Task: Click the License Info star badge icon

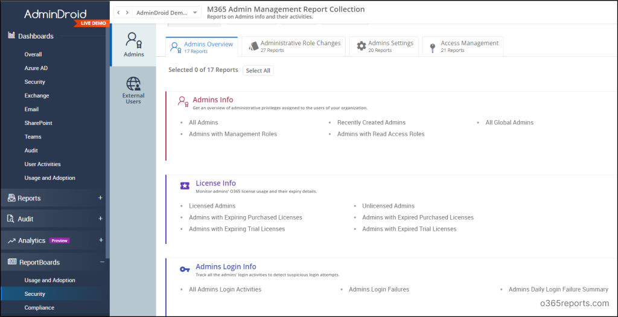Action: (x=185, y=186)
